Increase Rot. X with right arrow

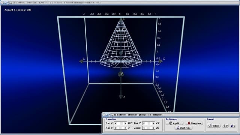pos(125,123)
